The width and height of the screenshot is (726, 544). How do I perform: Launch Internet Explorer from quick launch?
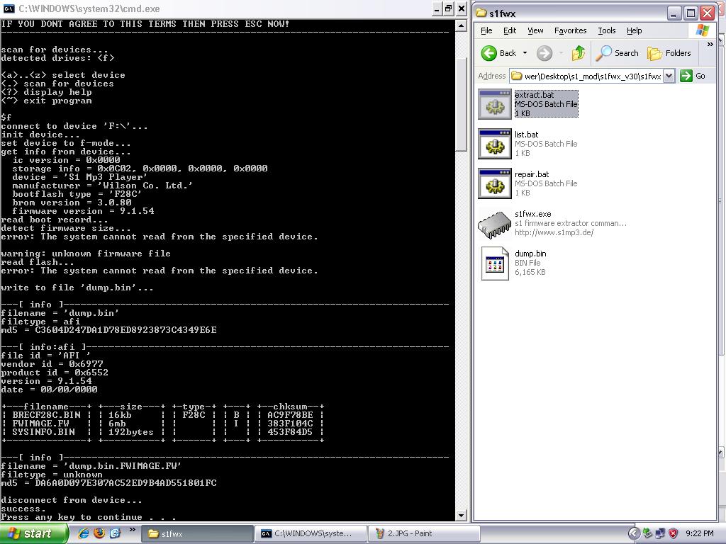click(84, 533)
